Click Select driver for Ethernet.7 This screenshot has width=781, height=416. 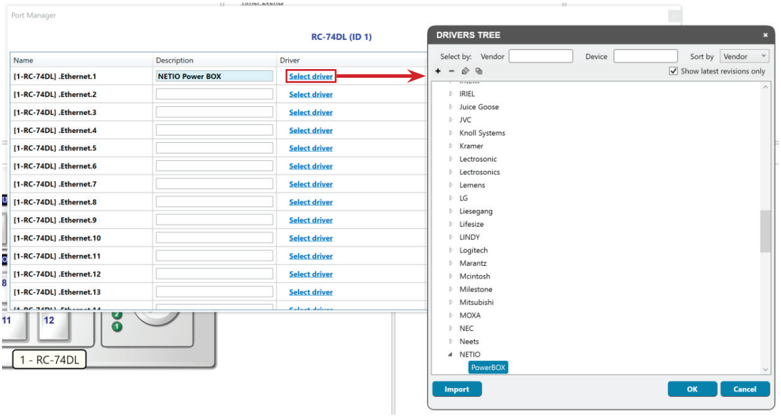coord(311,184)
